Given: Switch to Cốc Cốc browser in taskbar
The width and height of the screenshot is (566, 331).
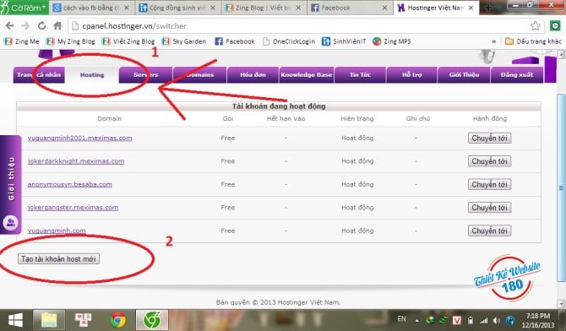Looking at the screenshot, I should pyautogui.click(x=152, y=320).
